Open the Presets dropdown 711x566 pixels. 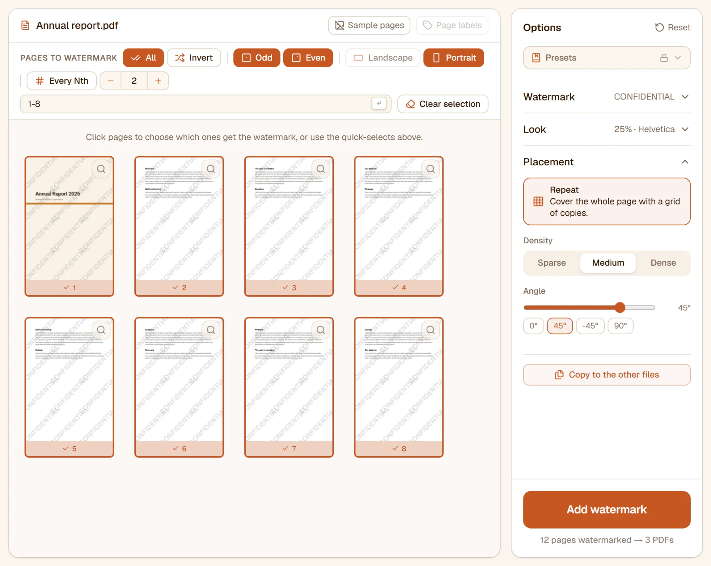(607, 58)
